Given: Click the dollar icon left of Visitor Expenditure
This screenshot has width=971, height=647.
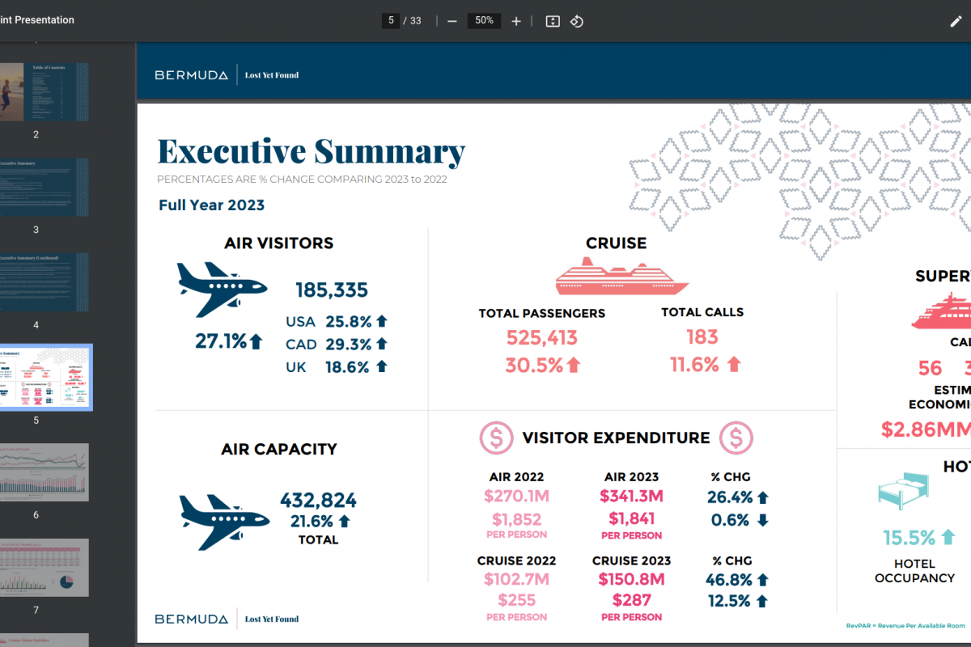Looking at the screenshot, I should click(496, 438).
